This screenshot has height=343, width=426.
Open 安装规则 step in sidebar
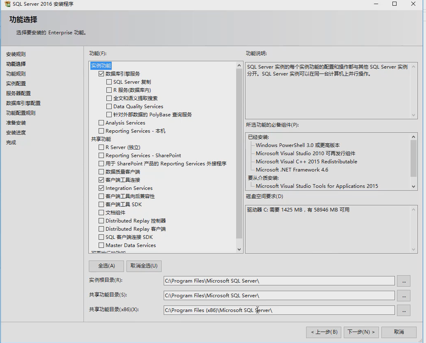pos(16,54)
